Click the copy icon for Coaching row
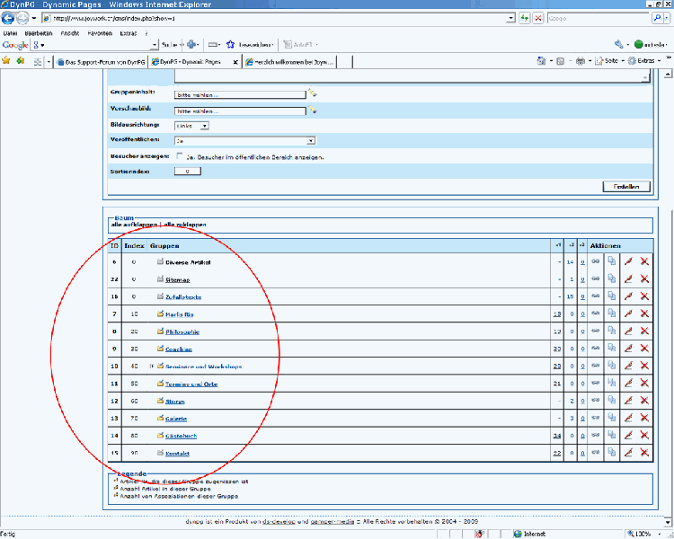The width and height of the screenshot is (674, 539). [x=611, y=349]
